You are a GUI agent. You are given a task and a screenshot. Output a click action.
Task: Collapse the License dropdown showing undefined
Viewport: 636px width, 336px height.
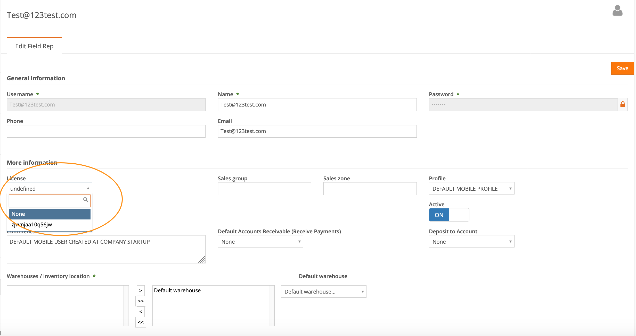point(50,189)
